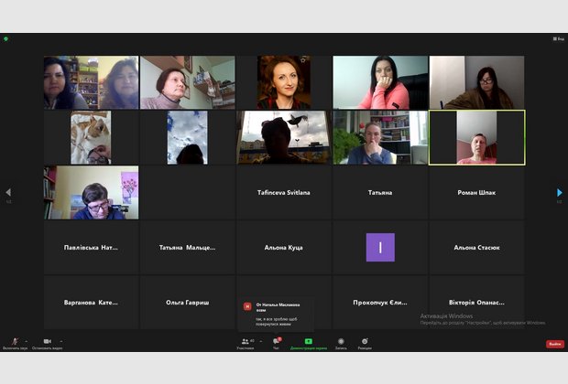
Task: Select the Tafinceva Svitlana participant tile
Action: [285, 192]
